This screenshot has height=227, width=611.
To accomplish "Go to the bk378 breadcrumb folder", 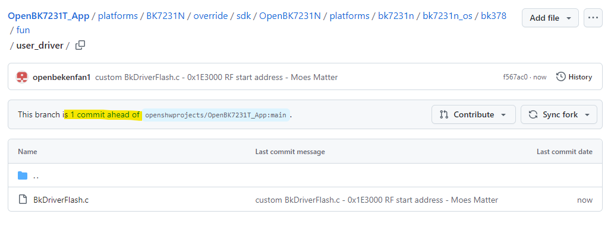I will pyautogui.click(x=493, y=16).
